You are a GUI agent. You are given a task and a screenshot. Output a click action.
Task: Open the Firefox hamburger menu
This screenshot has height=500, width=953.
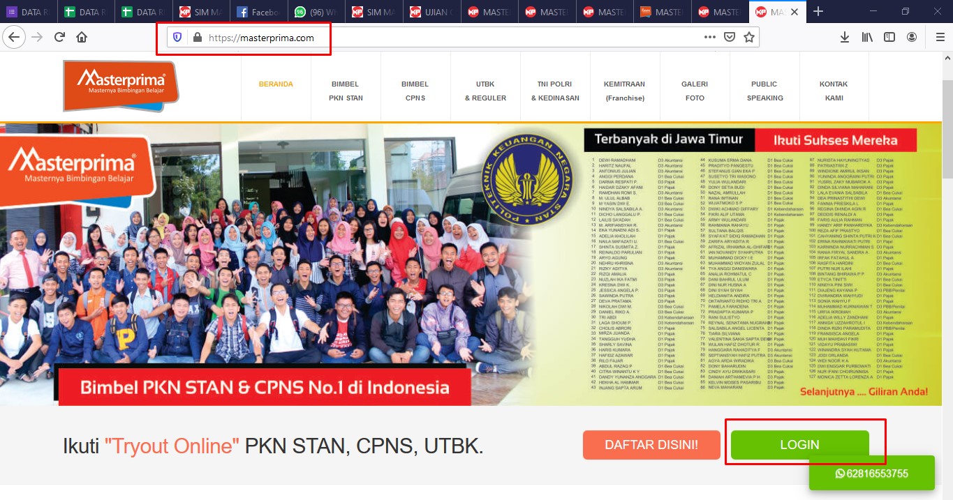pos(940,37)
